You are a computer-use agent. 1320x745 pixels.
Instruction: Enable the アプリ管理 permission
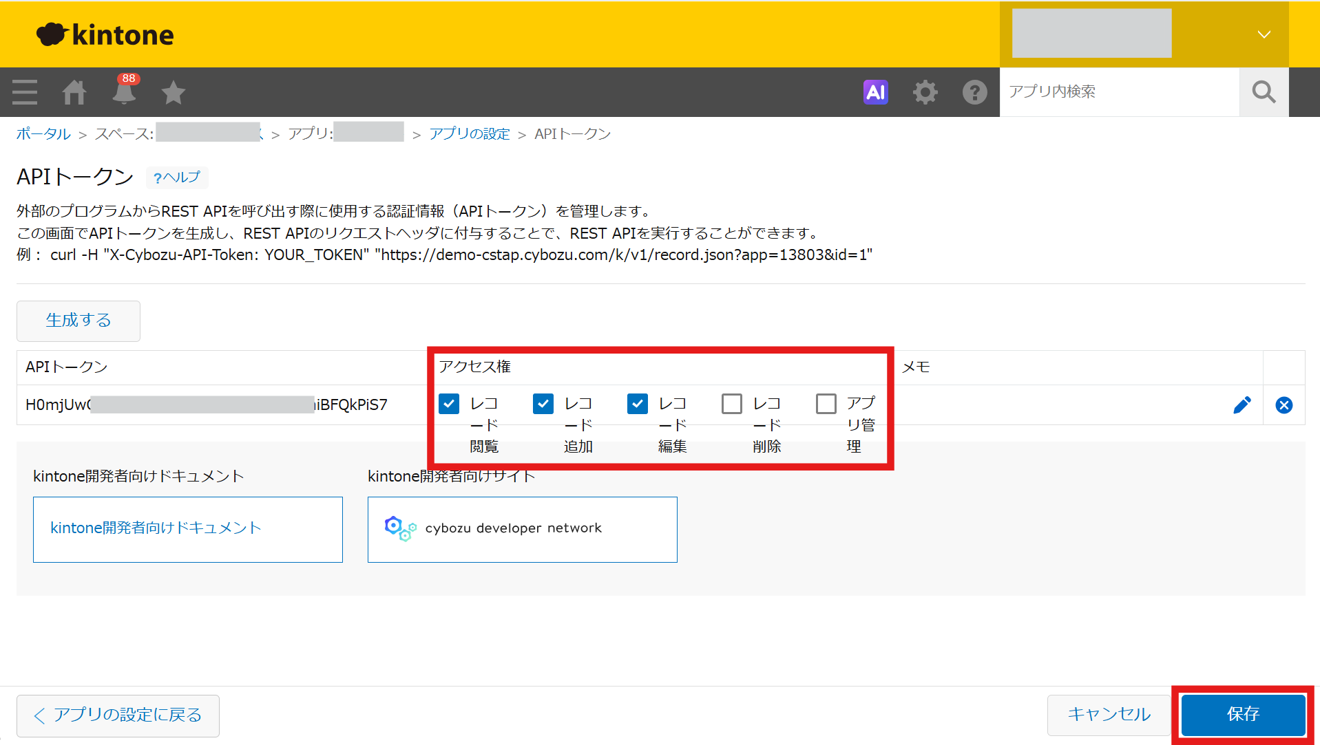coord(826,404)
